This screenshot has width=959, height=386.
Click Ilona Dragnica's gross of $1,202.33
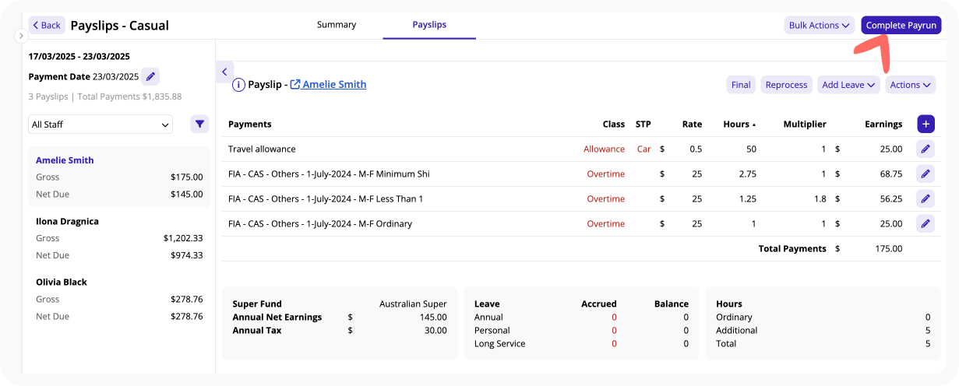click(183, 238)
